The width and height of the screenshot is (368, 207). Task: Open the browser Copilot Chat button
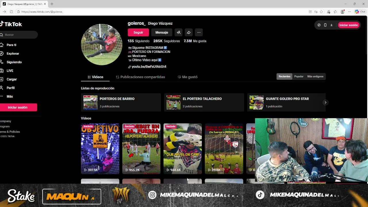click(360, 12)
